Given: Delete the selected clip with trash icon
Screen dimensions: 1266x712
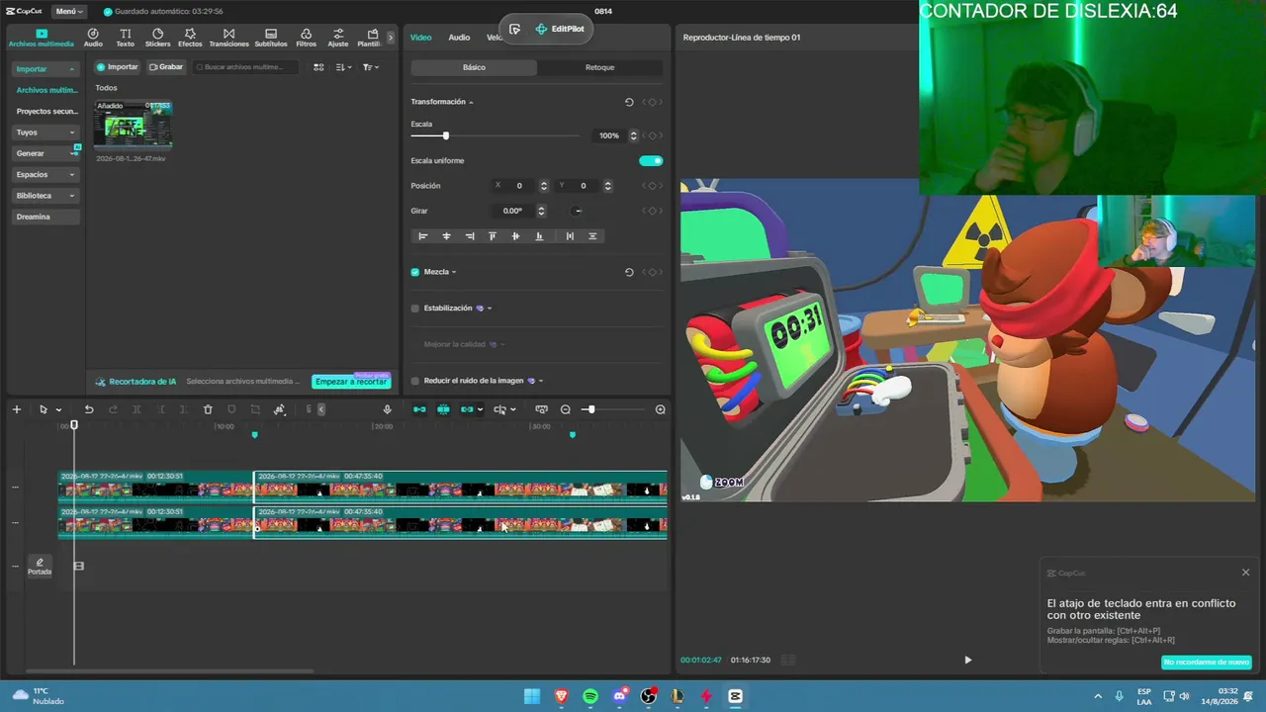Looking at the screenshot, I should 208,409.
